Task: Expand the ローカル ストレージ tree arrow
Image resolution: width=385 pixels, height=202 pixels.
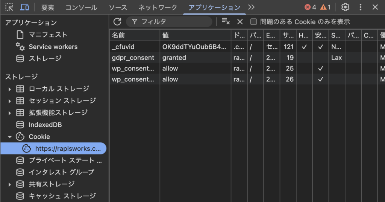Action: [9, 89]
